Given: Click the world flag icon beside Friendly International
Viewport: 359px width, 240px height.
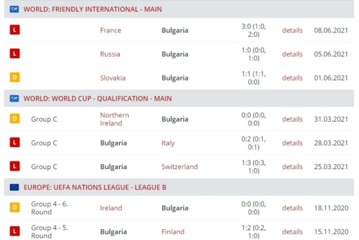Looking at the screenshot, I should [x=14, y=9].
